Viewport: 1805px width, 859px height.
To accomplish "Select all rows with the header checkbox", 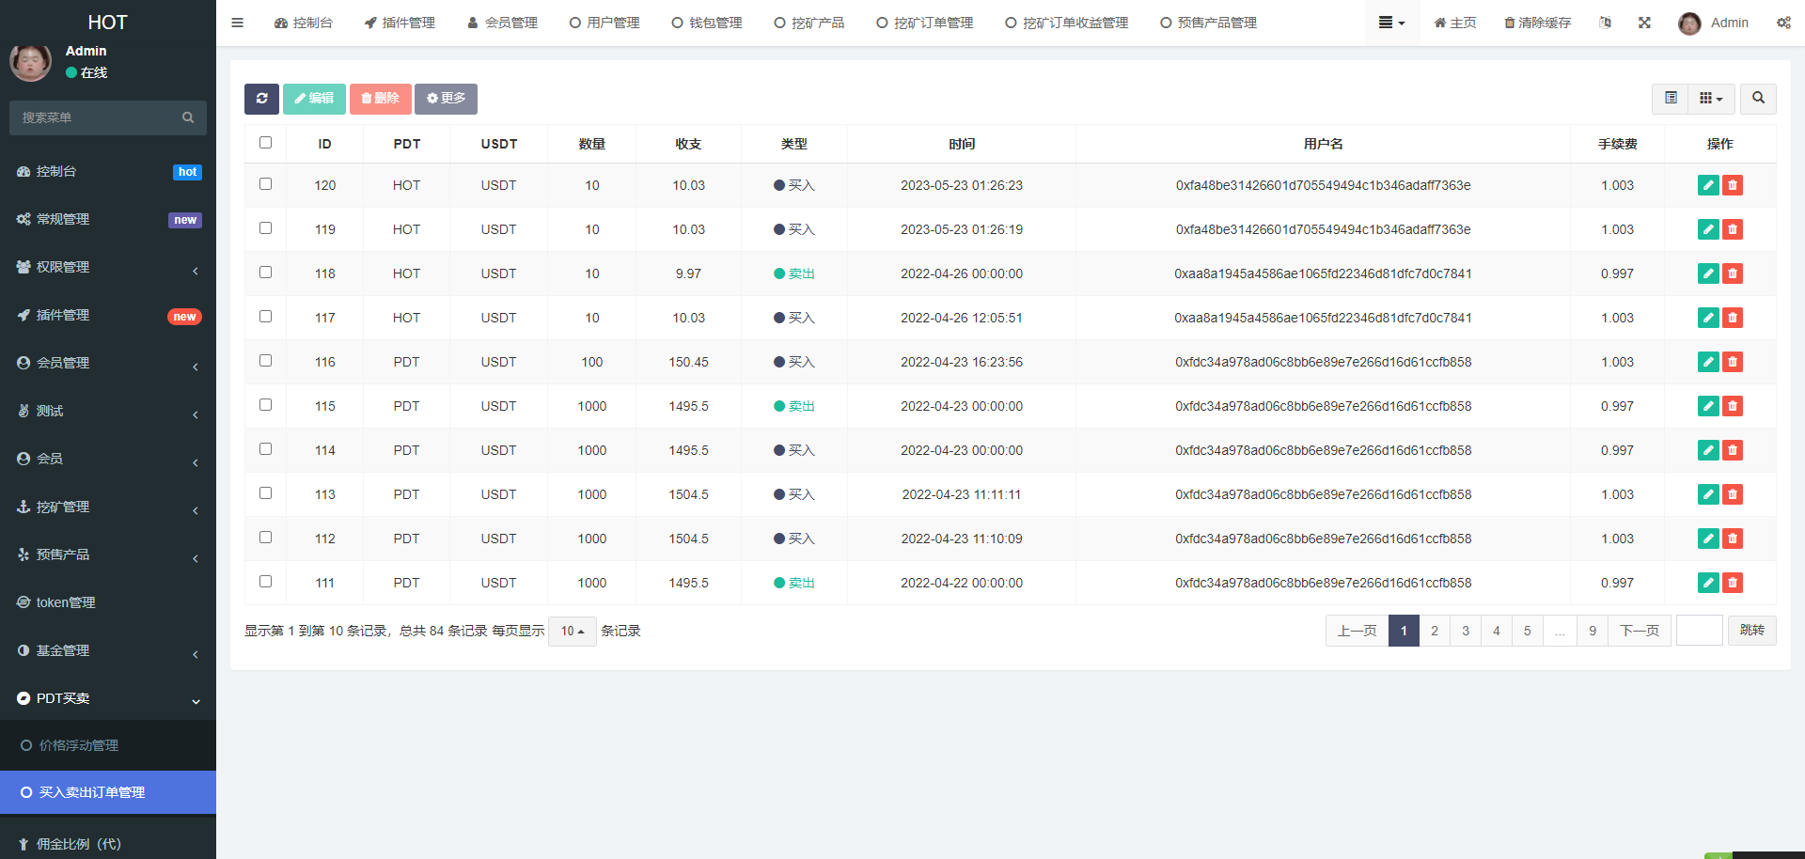I will coord(265,142).
